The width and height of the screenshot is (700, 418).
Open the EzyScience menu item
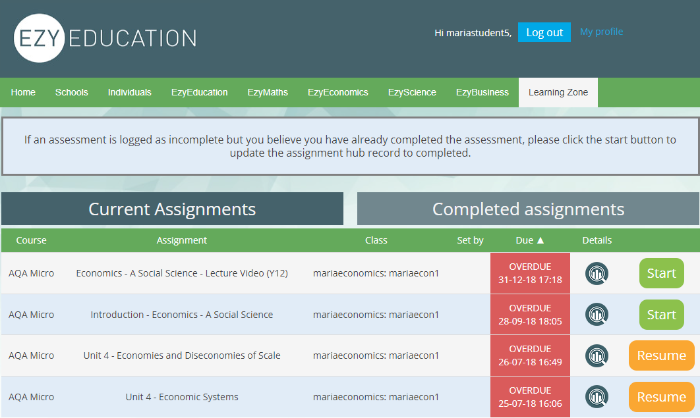(412, 92)
